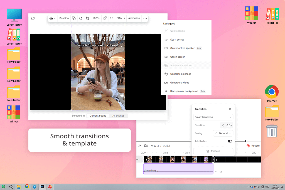The image size is (285, 190).
Task: Click the Record button
Action: click(253, 146)
